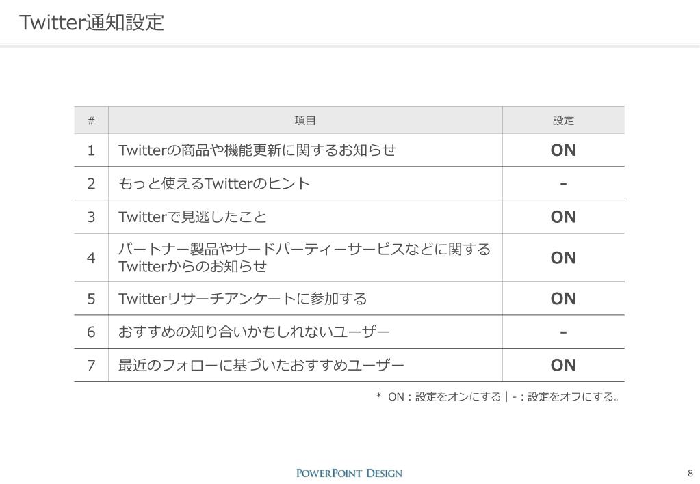Image resolution: width=700 pixels, height=484 pixels.
Task: Click the # column header
Action: click(91, 120)
